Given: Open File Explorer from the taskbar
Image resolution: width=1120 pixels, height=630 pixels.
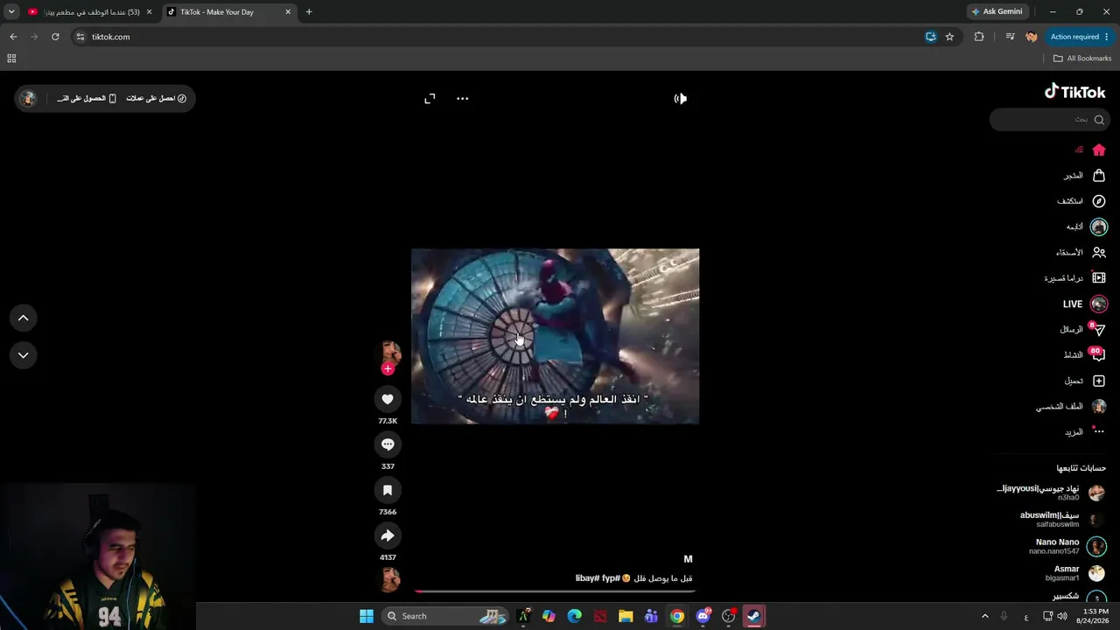Looking at the screenshot, I should (x=626, y=616).
